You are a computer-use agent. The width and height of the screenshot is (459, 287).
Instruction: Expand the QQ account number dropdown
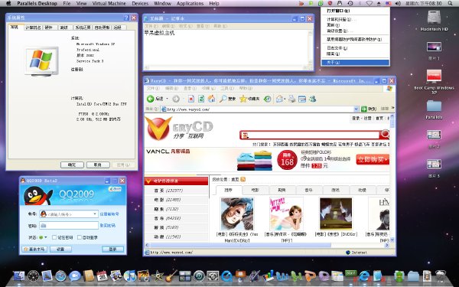tap(95, 214)
